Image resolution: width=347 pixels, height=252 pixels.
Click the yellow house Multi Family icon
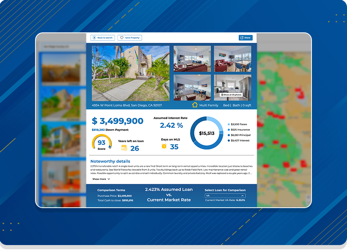195,105
